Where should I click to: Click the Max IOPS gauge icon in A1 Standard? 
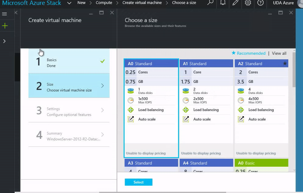(x=186, y=100)
